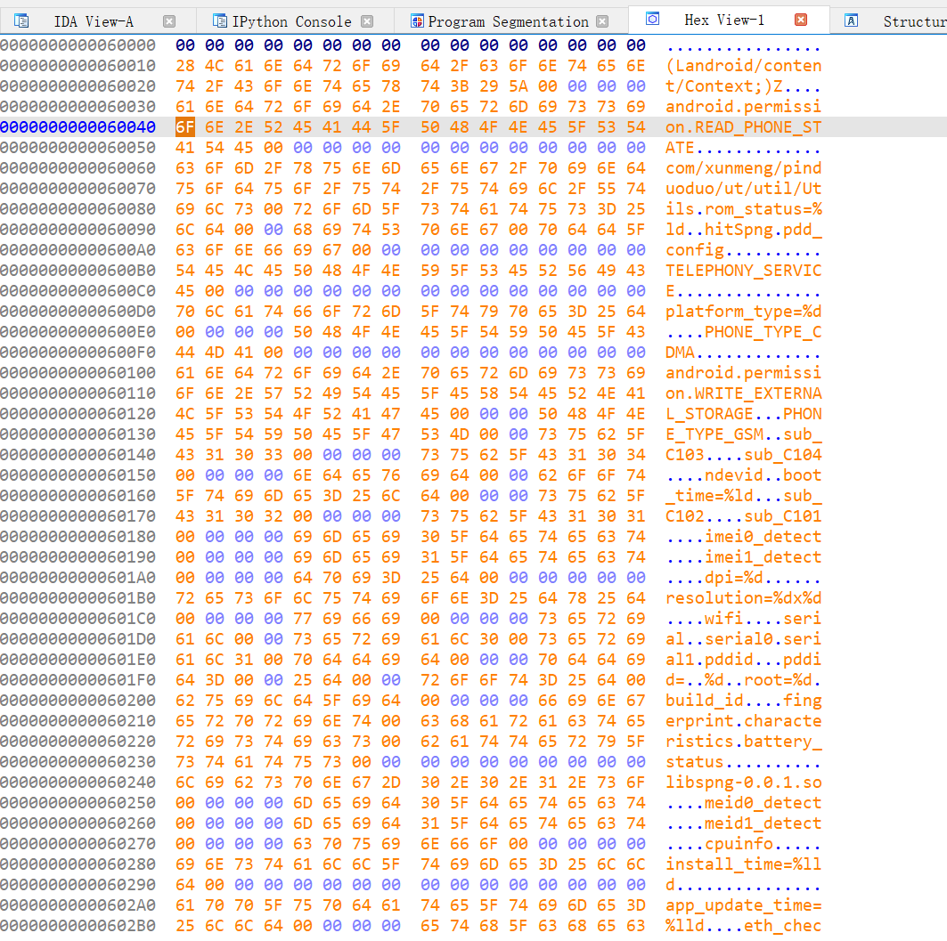The width and height of the screenshot is (947, 941).
Task: Click ASCII text 'install_time=%ll'
Action: (x=744, y=864)
